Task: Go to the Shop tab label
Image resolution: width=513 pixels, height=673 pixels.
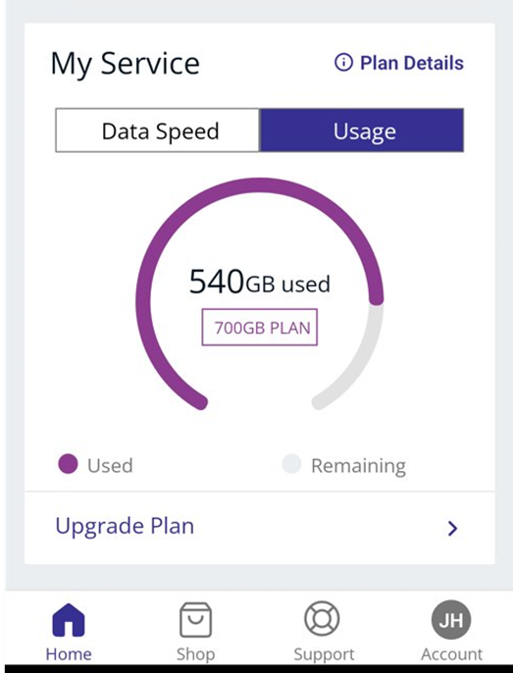Action: click(195, 654)
